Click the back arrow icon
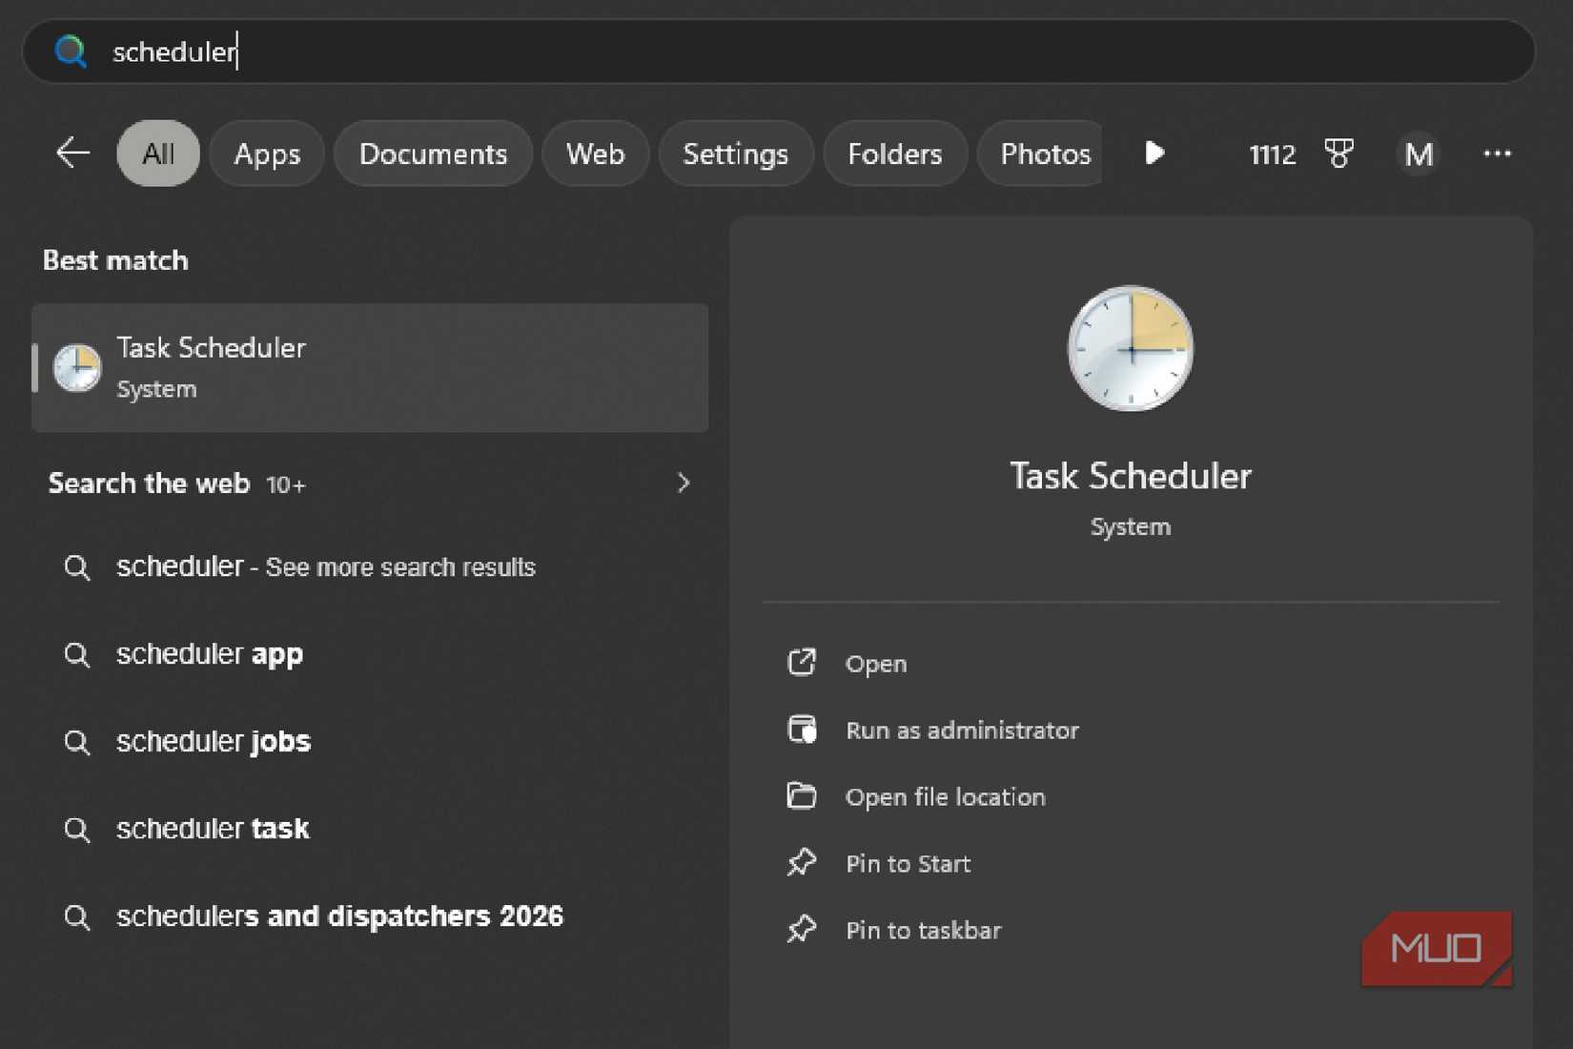The height and width of the screenshot is (1049, 1573). click(72, 153)
